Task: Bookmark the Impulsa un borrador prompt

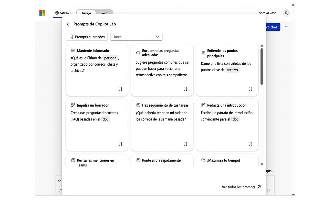Action: 120,144
